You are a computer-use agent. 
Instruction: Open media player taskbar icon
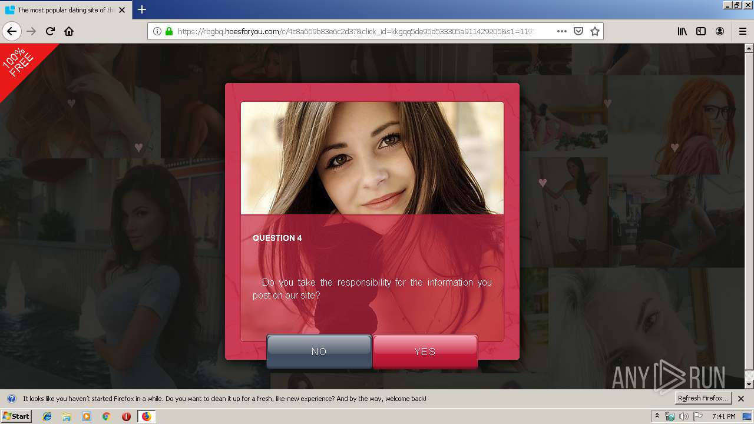pos(87,416)
